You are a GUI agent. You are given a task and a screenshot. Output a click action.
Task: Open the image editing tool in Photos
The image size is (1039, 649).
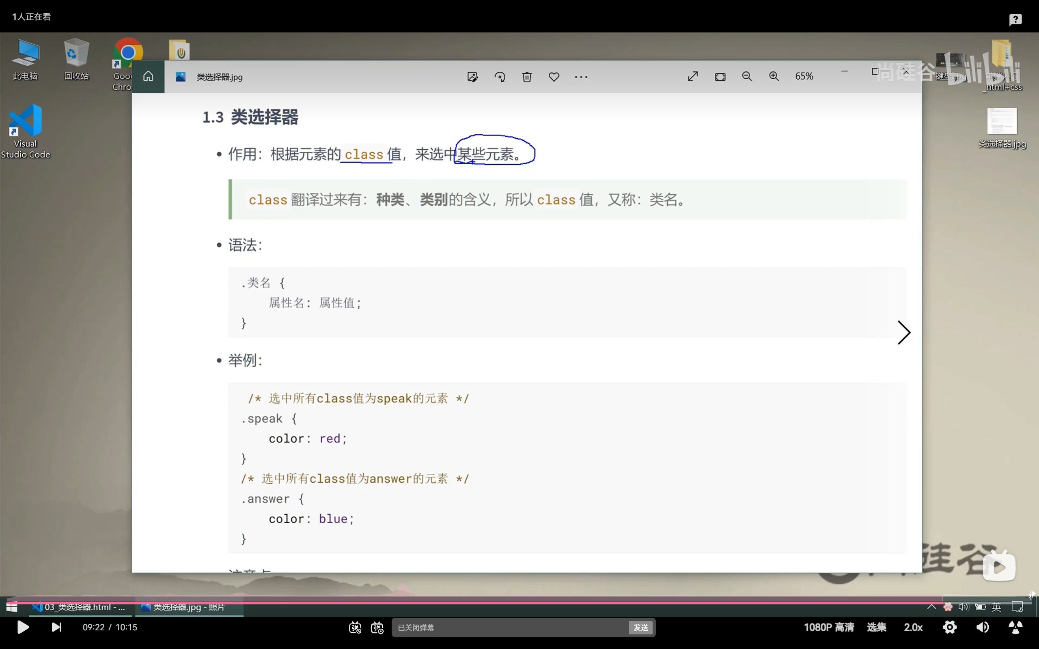[472, 76]
